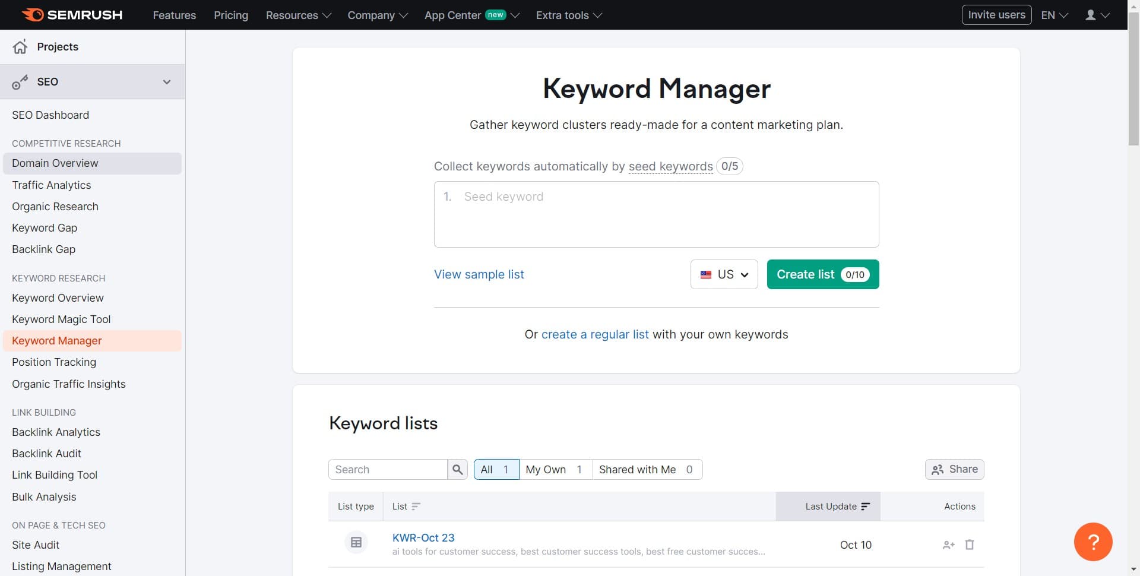Share KWR-Oct 23 via the person-plus icon
This screenshot has height=576, width=1140.
click(948, 545)
